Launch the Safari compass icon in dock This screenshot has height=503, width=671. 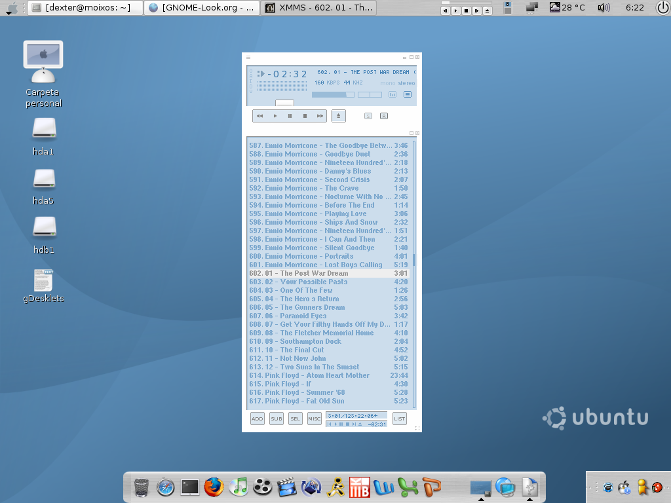tap(165, 487)
